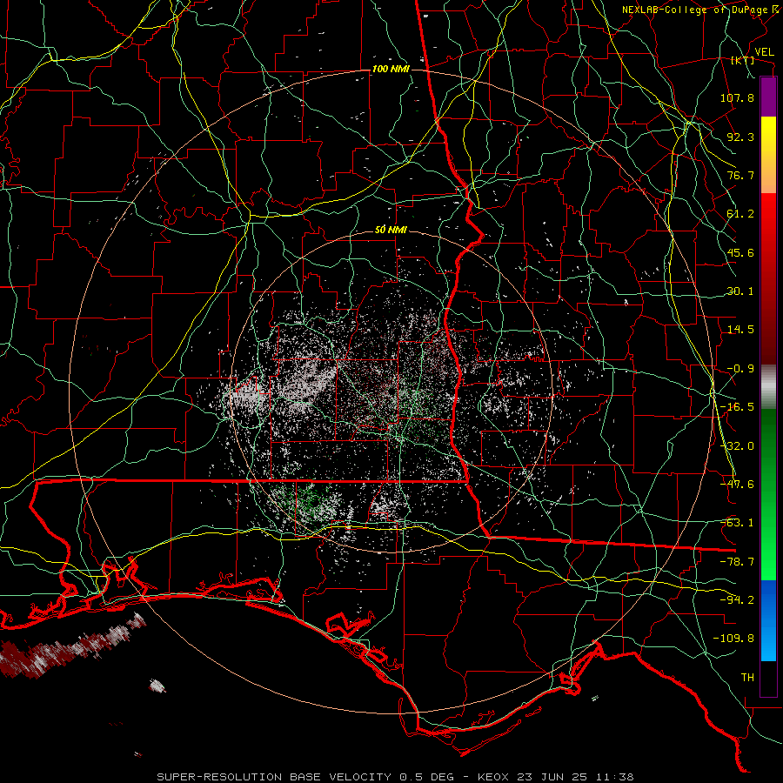The width and height of the screenshot is (783, 783).
Task: Click the 92.3 velocity scale value
Action: pyautogui.click(x=740, y=137)
